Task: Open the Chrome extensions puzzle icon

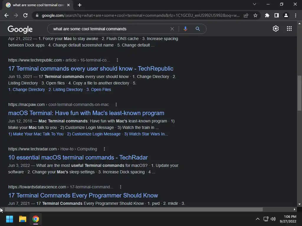Action: 267,15
